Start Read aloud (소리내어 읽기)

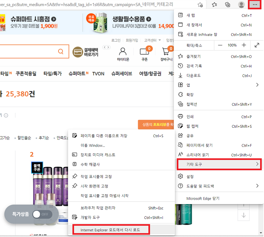(x=219, y=155)
